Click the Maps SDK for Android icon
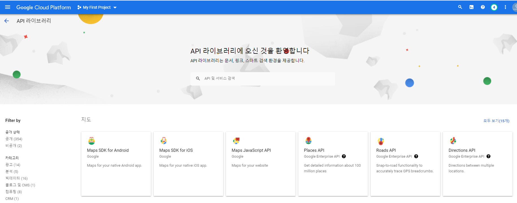This screenshot has width=517, height=203. [92, 140]
